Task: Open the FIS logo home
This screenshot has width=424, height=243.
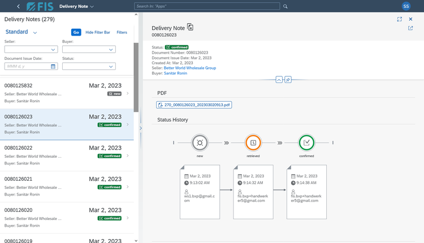Action: click(x=40, y=6)
